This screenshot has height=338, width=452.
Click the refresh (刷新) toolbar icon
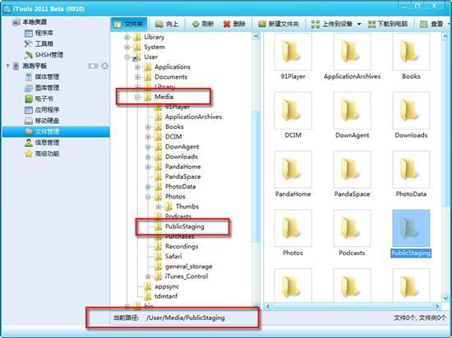[x=196, y=24]
